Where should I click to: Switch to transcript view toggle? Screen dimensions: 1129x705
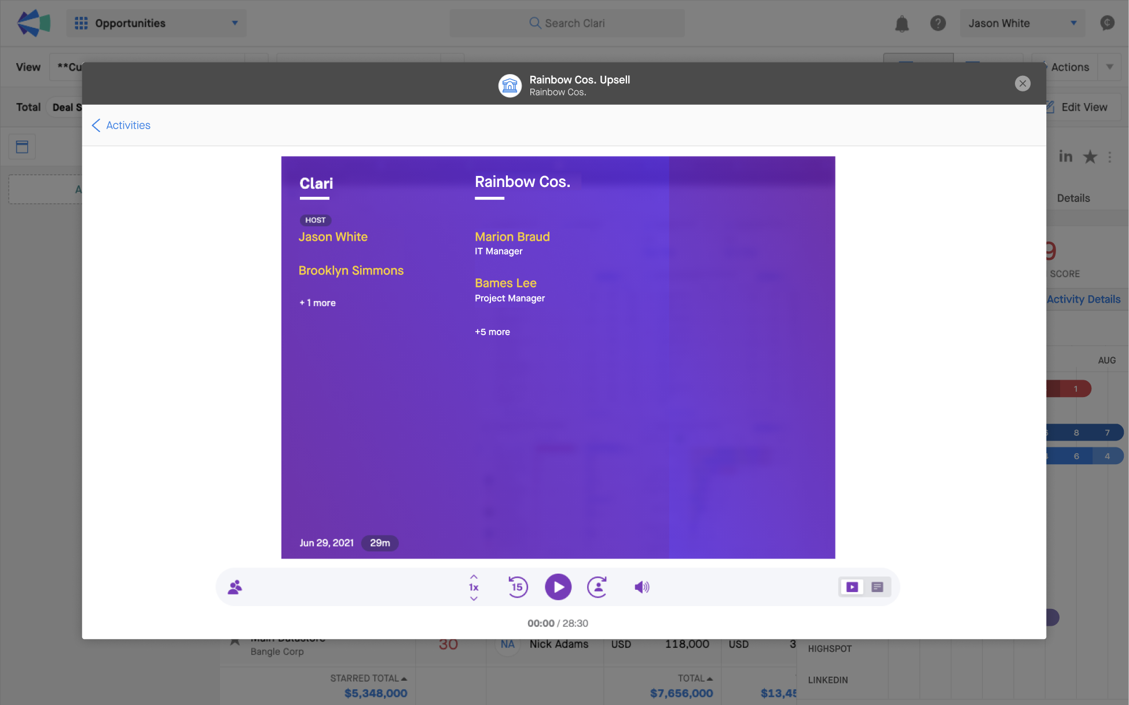click(x=877, y=587)
